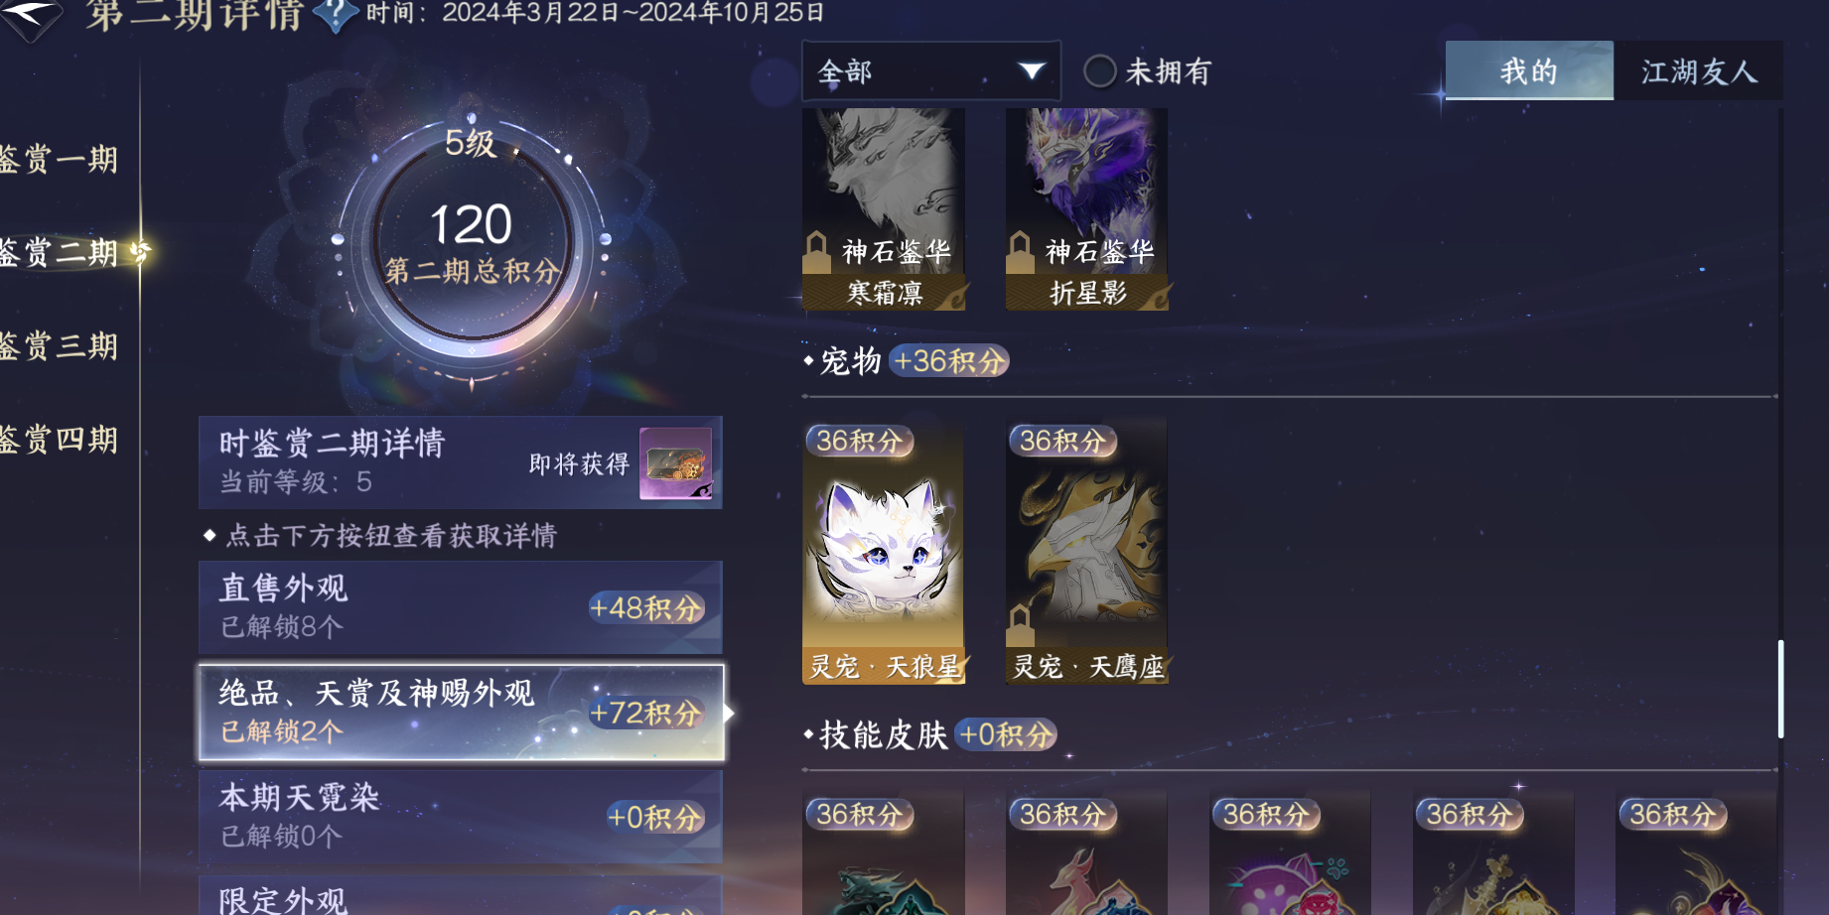Click the 折星影 appearance card
The width and height of the screenshot is (1829, 915).
click(1087, 209)
